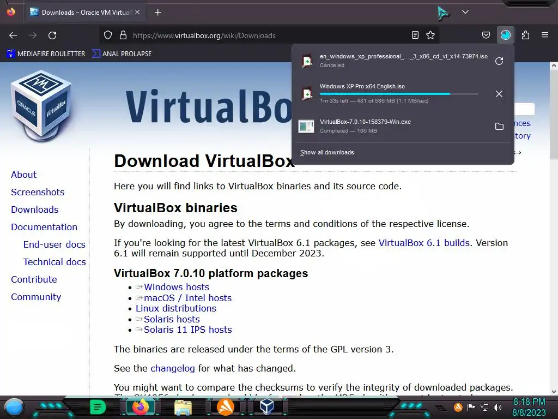Image resolution: width=558 pixels, height=419 pixels.
Task: Click the Firefox logo in the title bar
Action: tap(11, 12)
